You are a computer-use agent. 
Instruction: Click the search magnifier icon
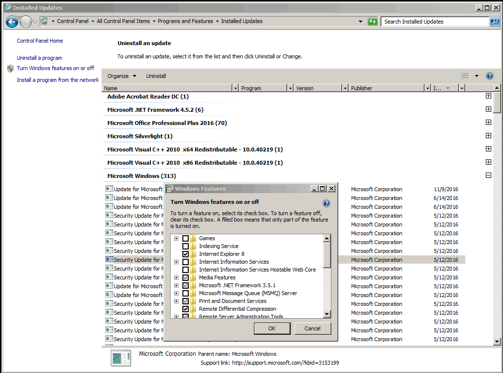tap(495, 22)
